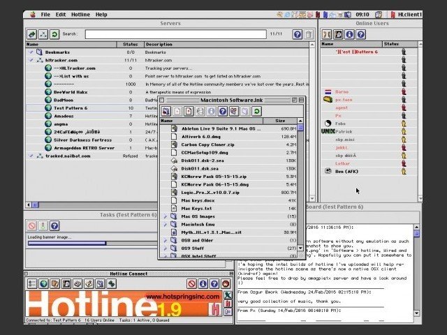447x335 pixels.
Task: Click the Search field in Servers panel
Action: 175,34
